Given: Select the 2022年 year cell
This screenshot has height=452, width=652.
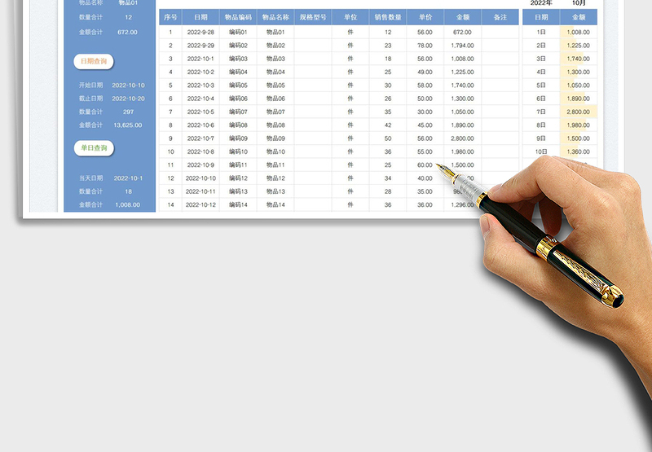Looking at the screenshot, I should click(x=541, y=3).
